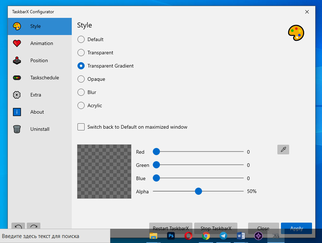
Task: Click the large palette icon at top right
Action: [296, 33]
